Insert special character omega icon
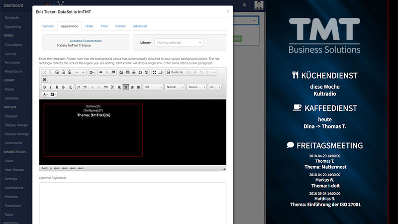 (x=140, y=72)
